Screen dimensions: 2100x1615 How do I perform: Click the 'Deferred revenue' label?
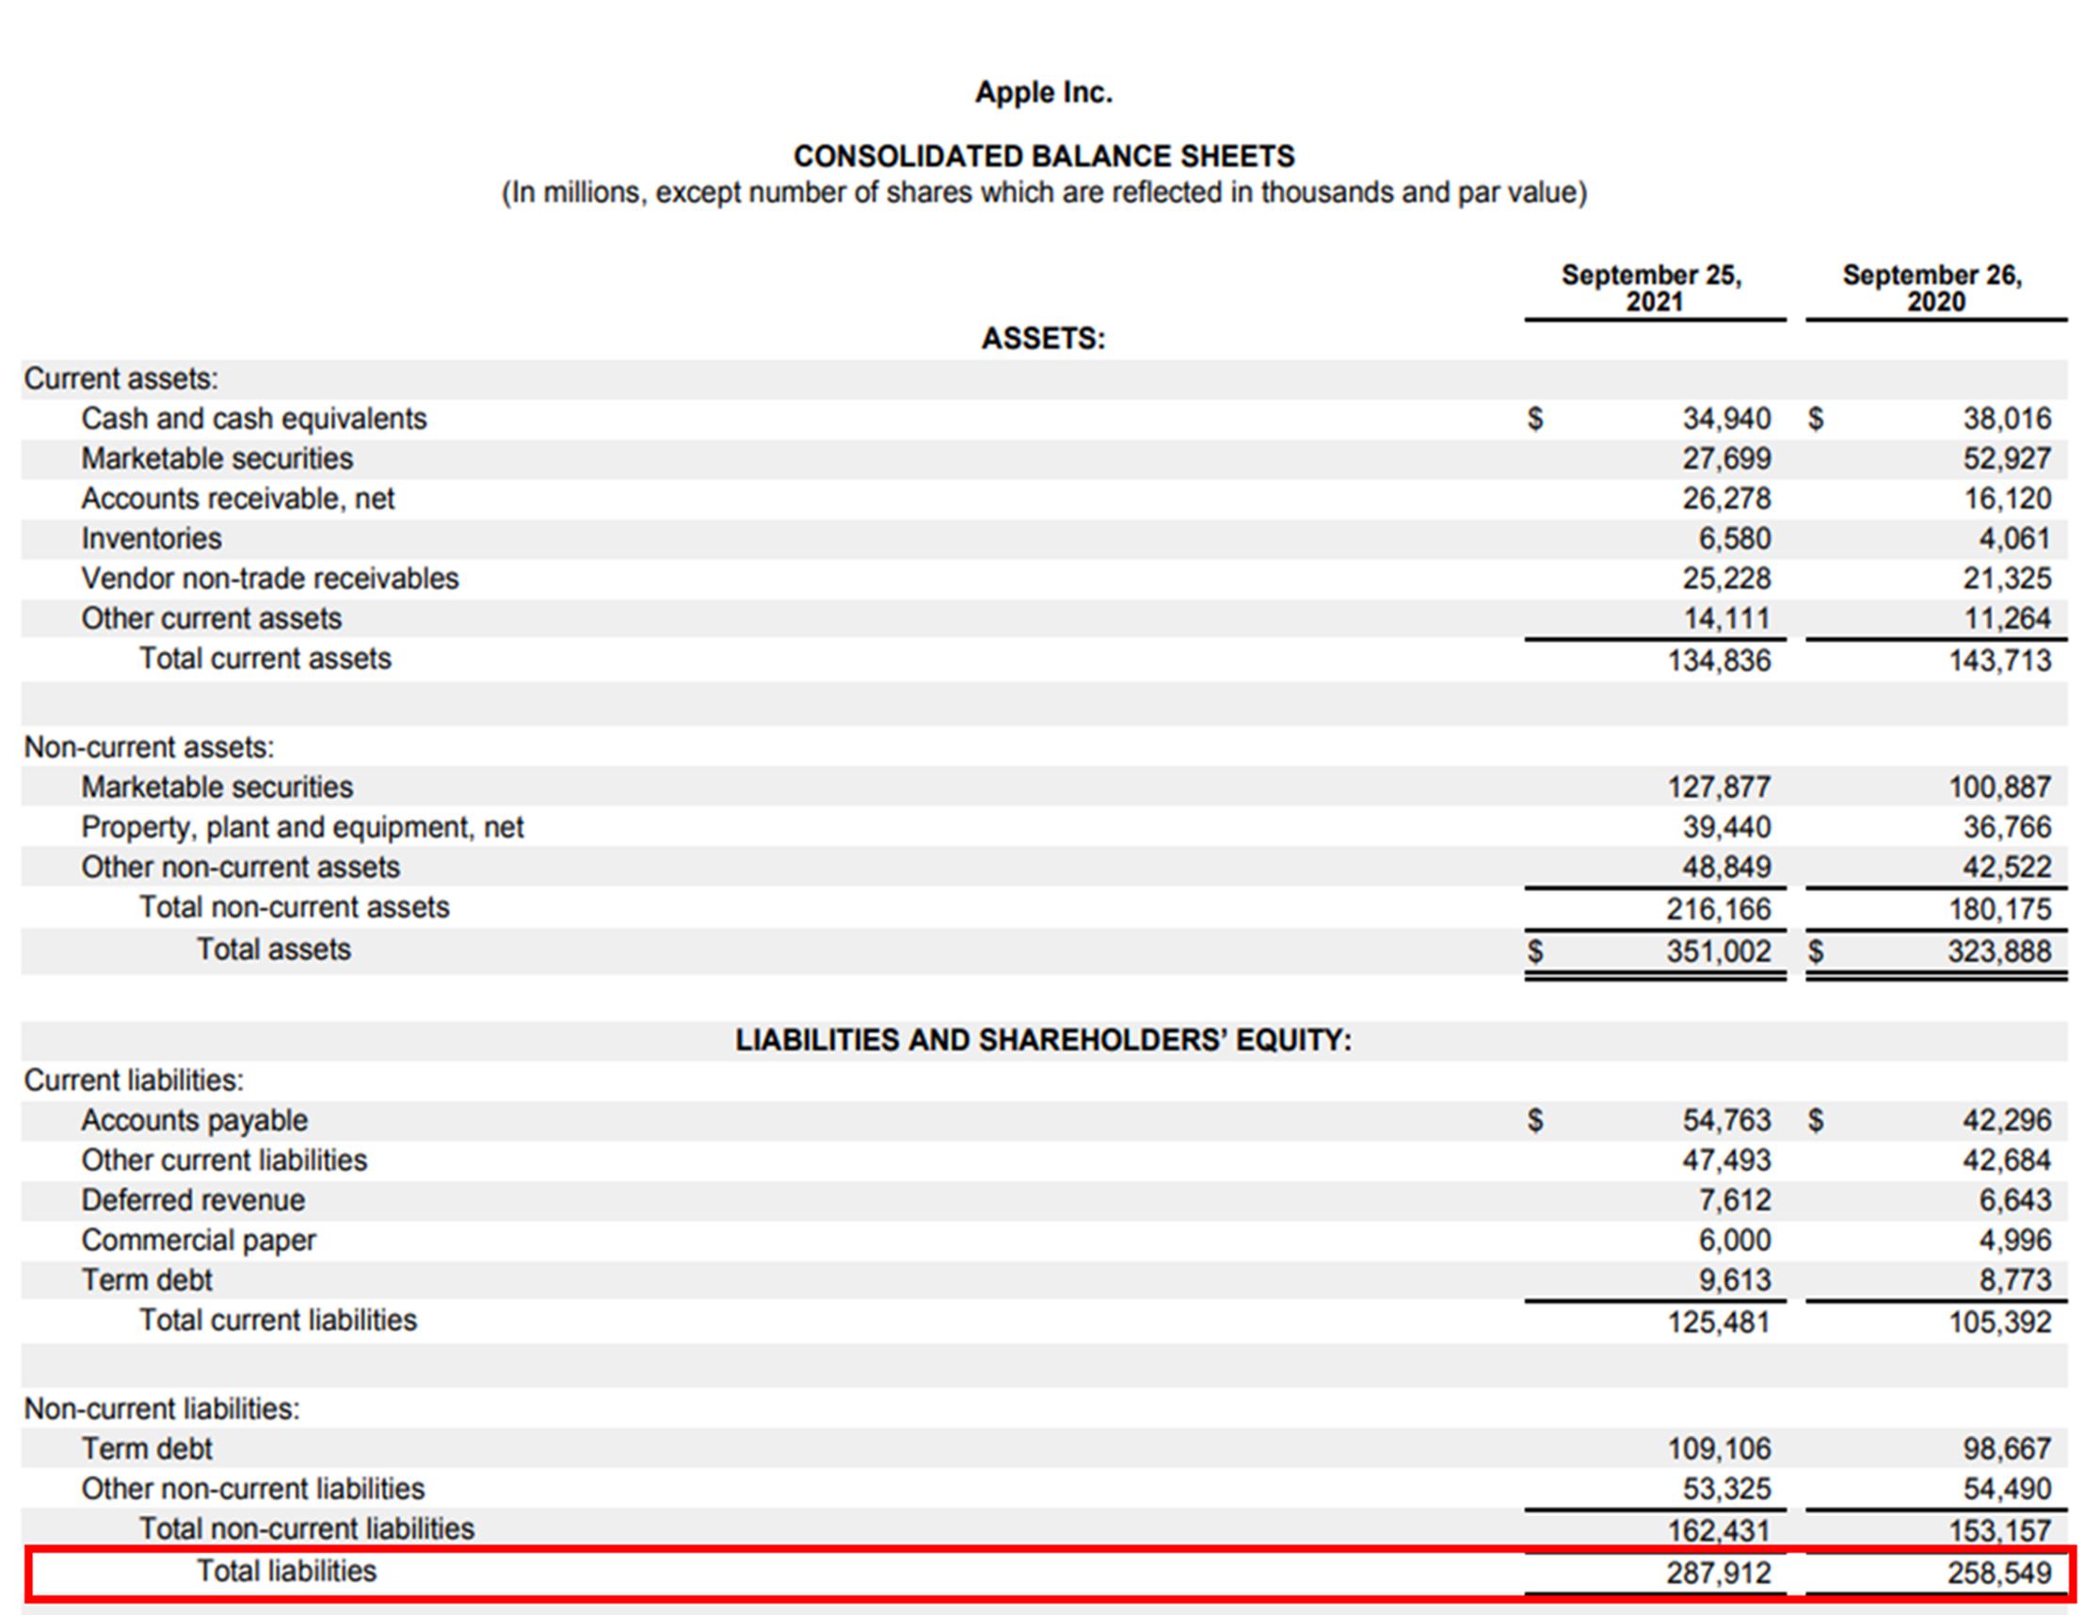tap(193, 1201)
